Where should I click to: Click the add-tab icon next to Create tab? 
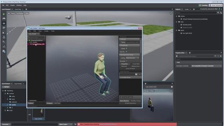194,9
